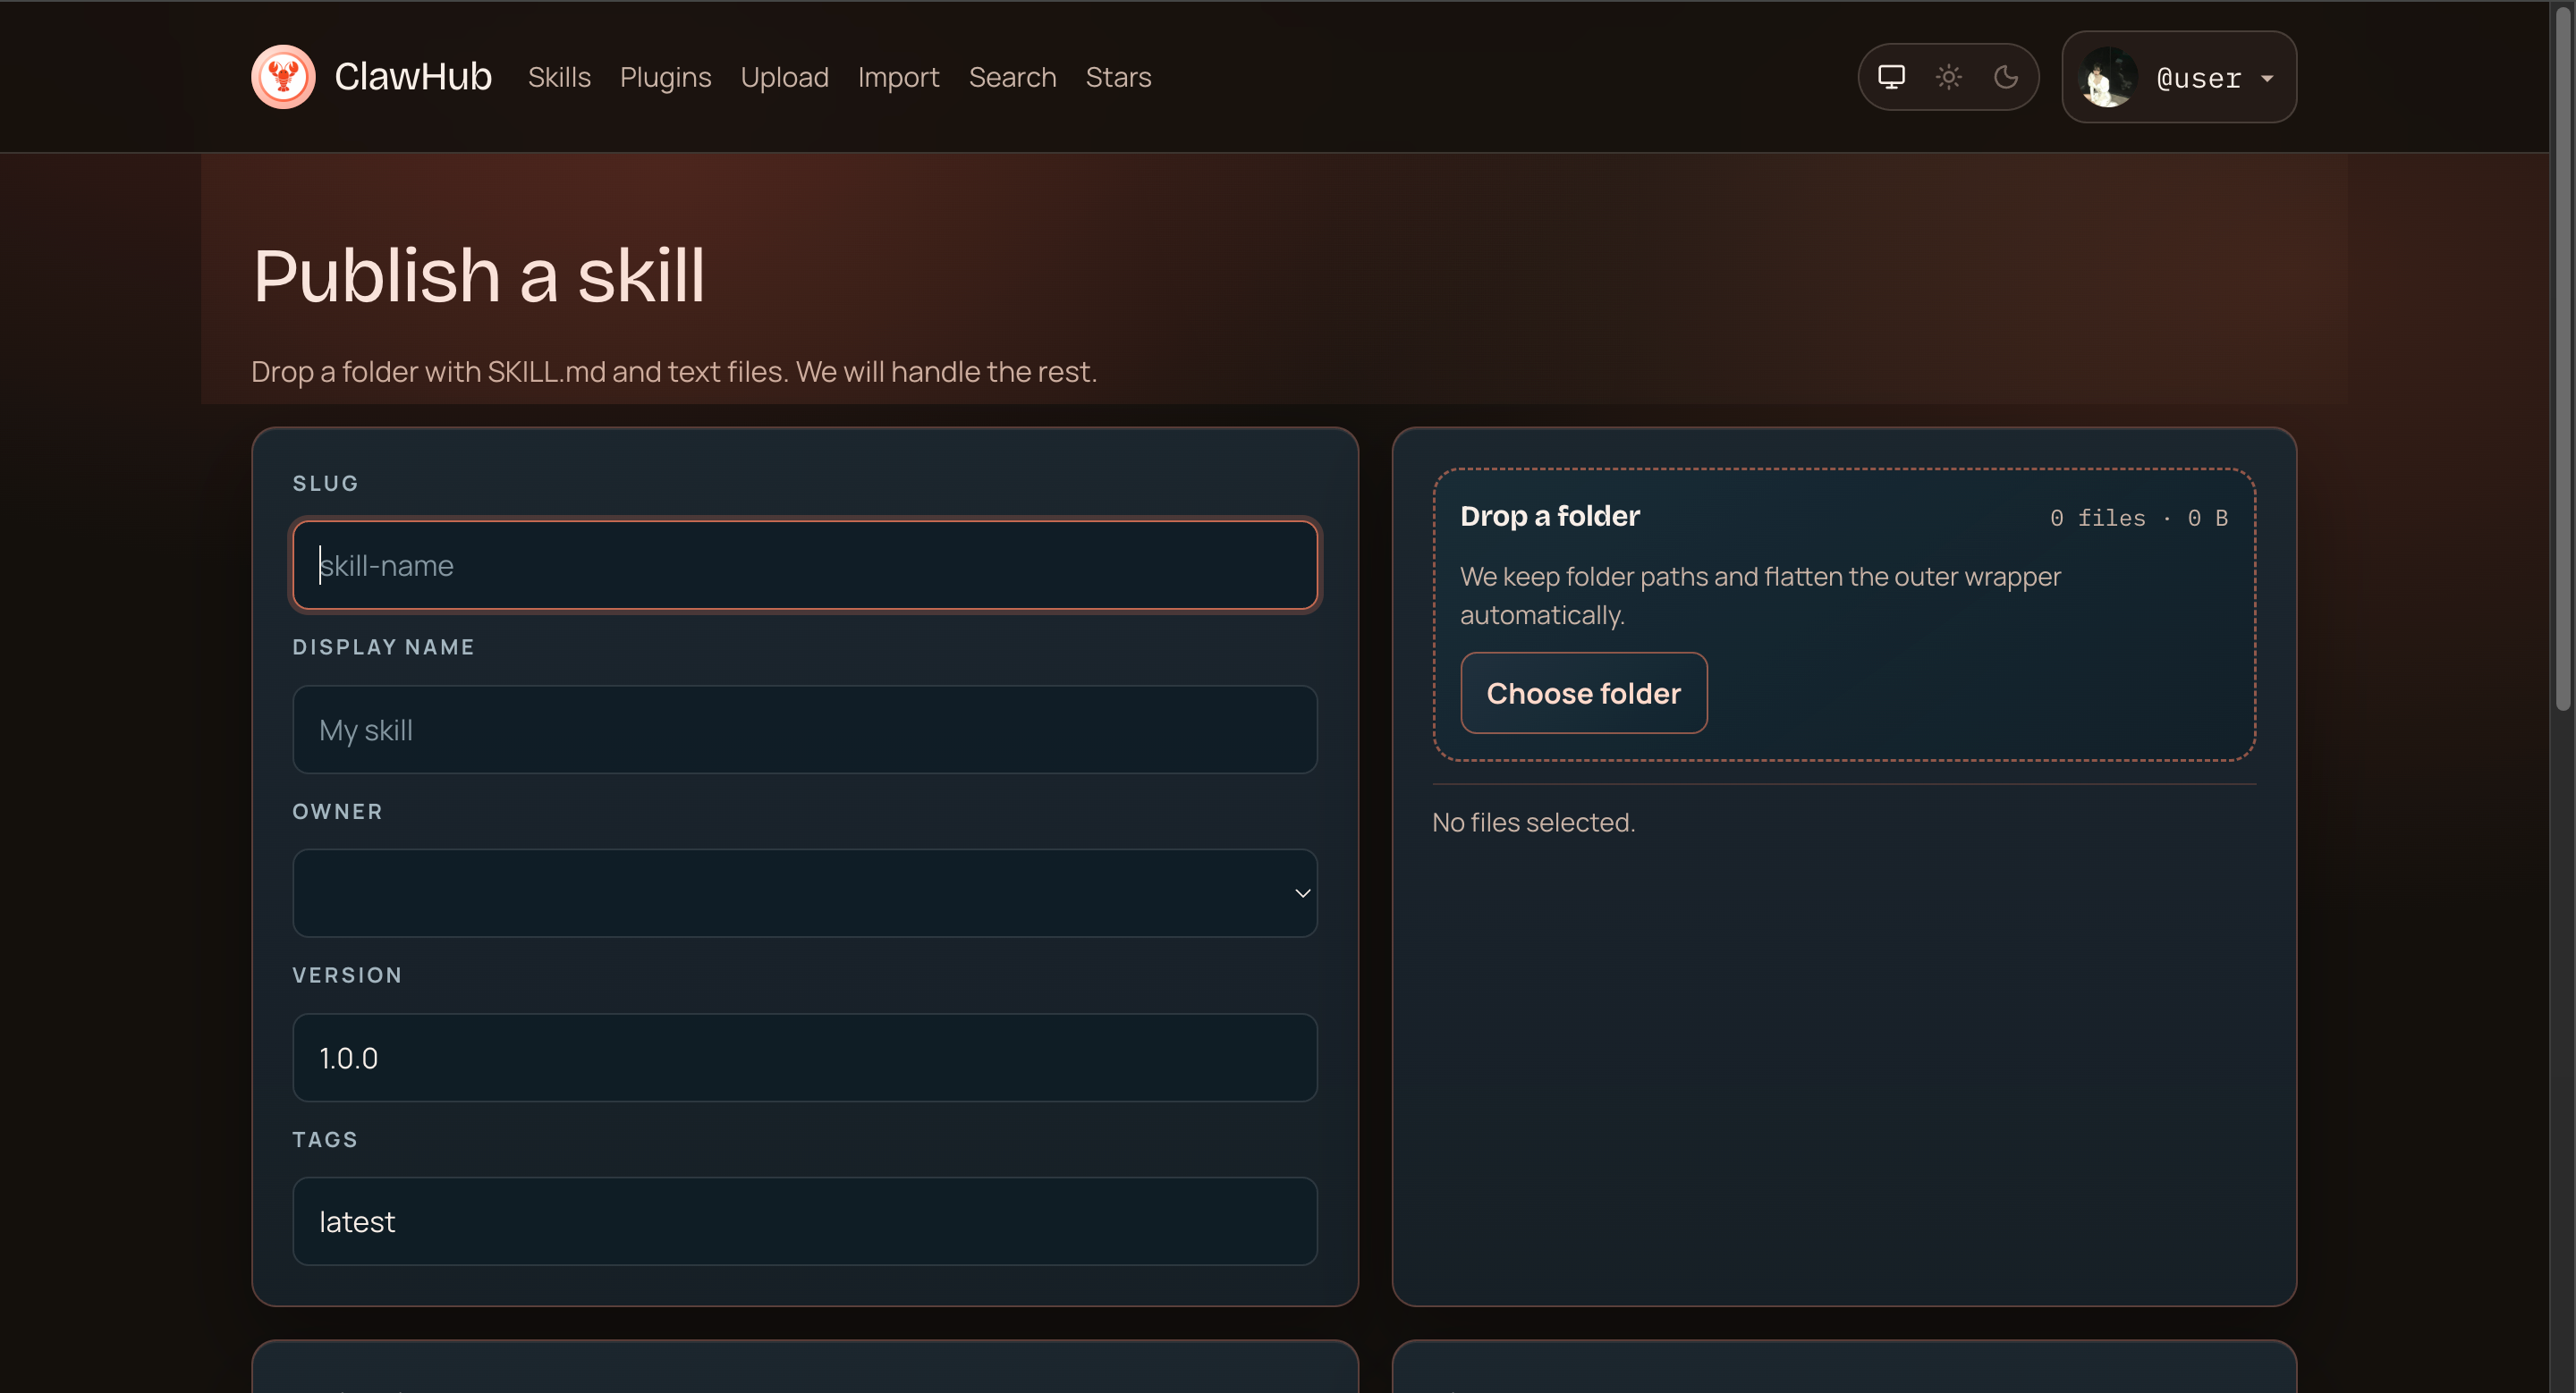Focus the Slug skill-name field
Viewport: 2576px width, 1393px height.
(x=804, y=566)
